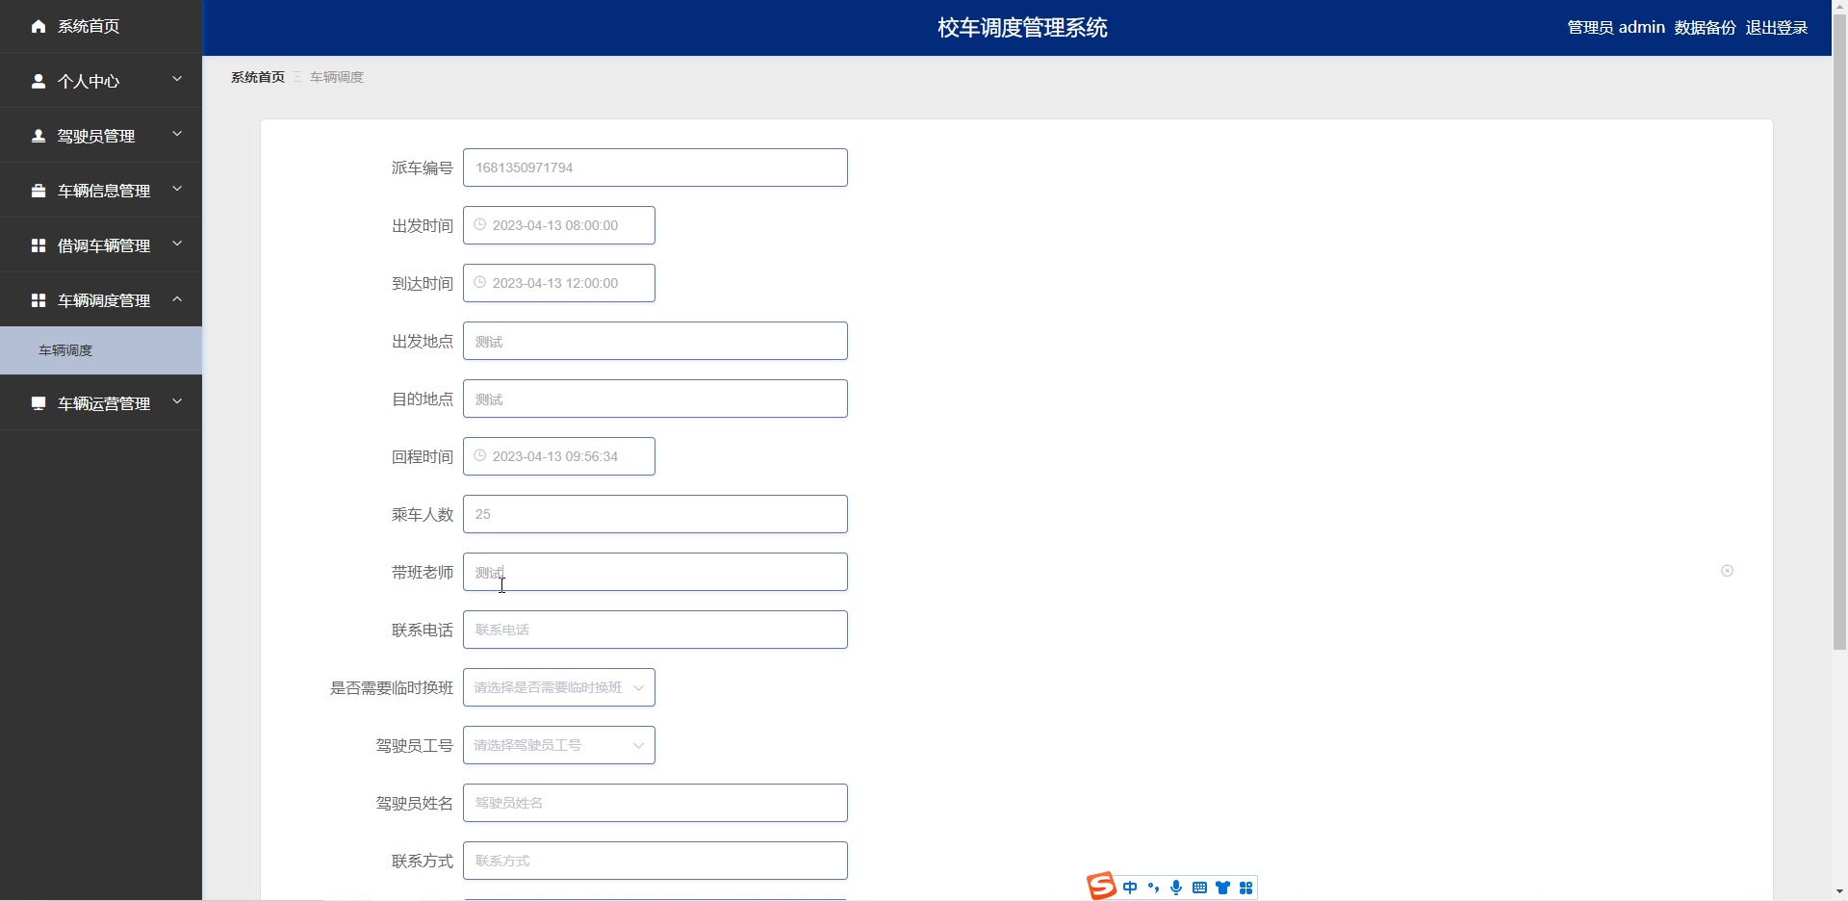
Task: Click 退出登录 to log out
Action: tap(1777, 27)
